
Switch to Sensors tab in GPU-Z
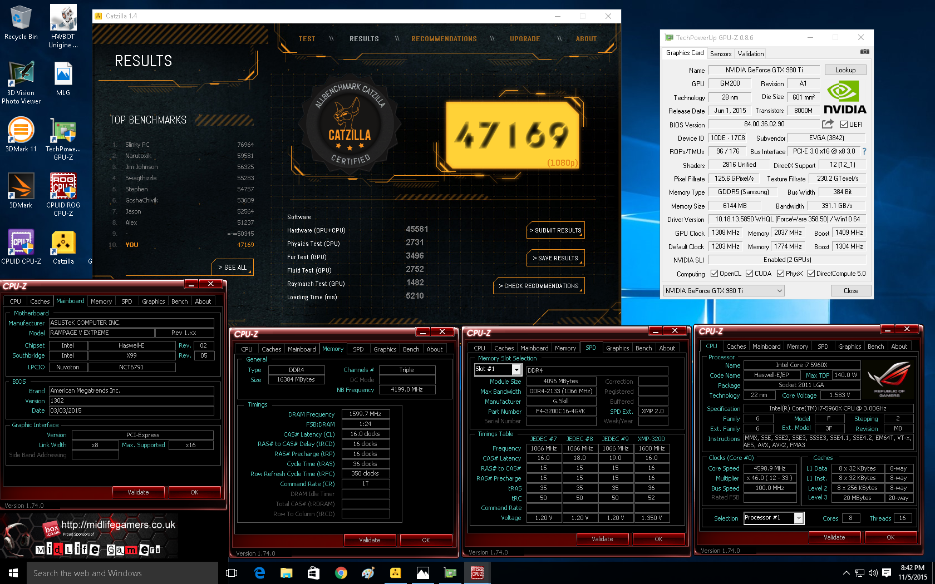(721, 54)
